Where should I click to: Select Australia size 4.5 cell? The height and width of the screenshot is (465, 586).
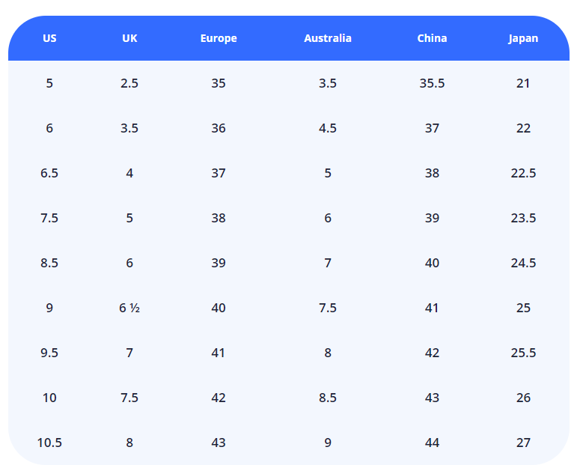coord(328,128)
